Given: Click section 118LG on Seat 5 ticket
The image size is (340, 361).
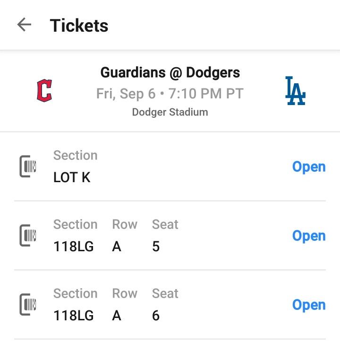Looking at the screenshot, I should click(x=73, y=247).
